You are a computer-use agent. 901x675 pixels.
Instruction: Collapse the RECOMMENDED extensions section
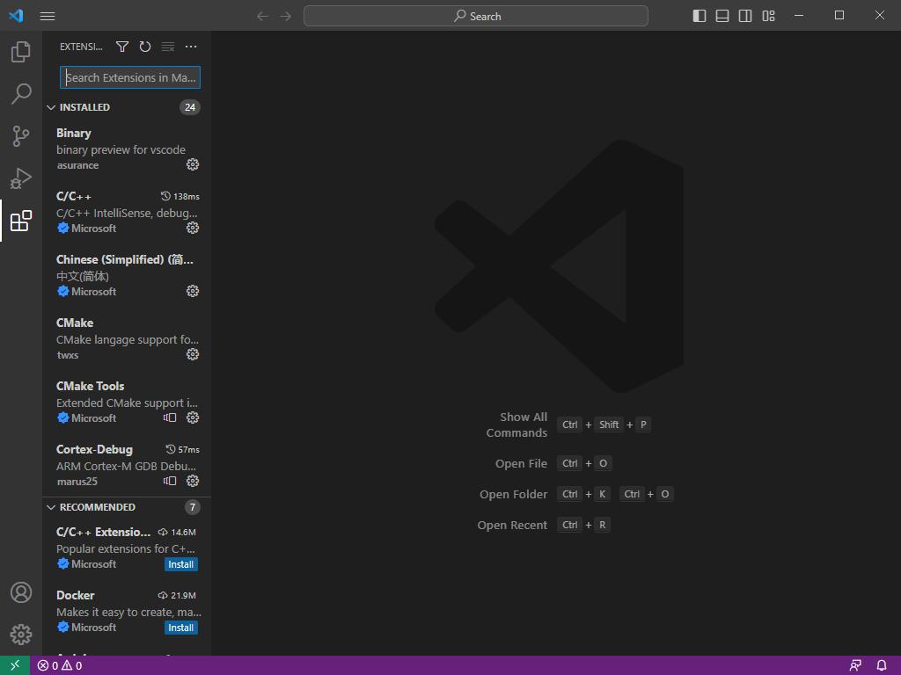[51, 507]
